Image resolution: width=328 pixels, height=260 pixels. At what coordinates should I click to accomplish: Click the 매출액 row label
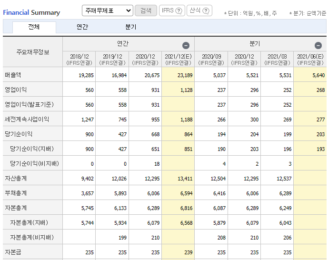(13, 75)
